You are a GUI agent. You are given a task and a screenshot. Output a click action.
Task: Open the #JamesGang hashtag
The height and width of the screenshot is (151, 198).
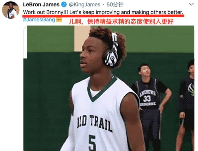[x=39, y=20]
